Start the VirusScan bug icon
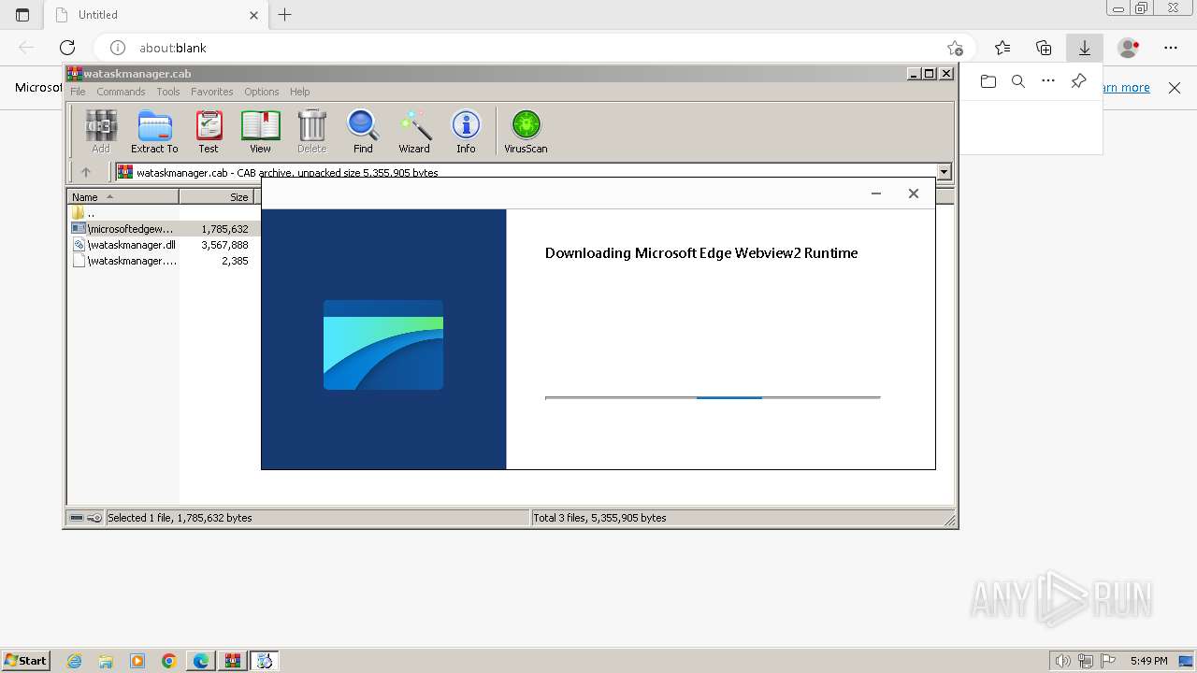The height and width of the screenshot is (673, 1197). click(526, 131)
